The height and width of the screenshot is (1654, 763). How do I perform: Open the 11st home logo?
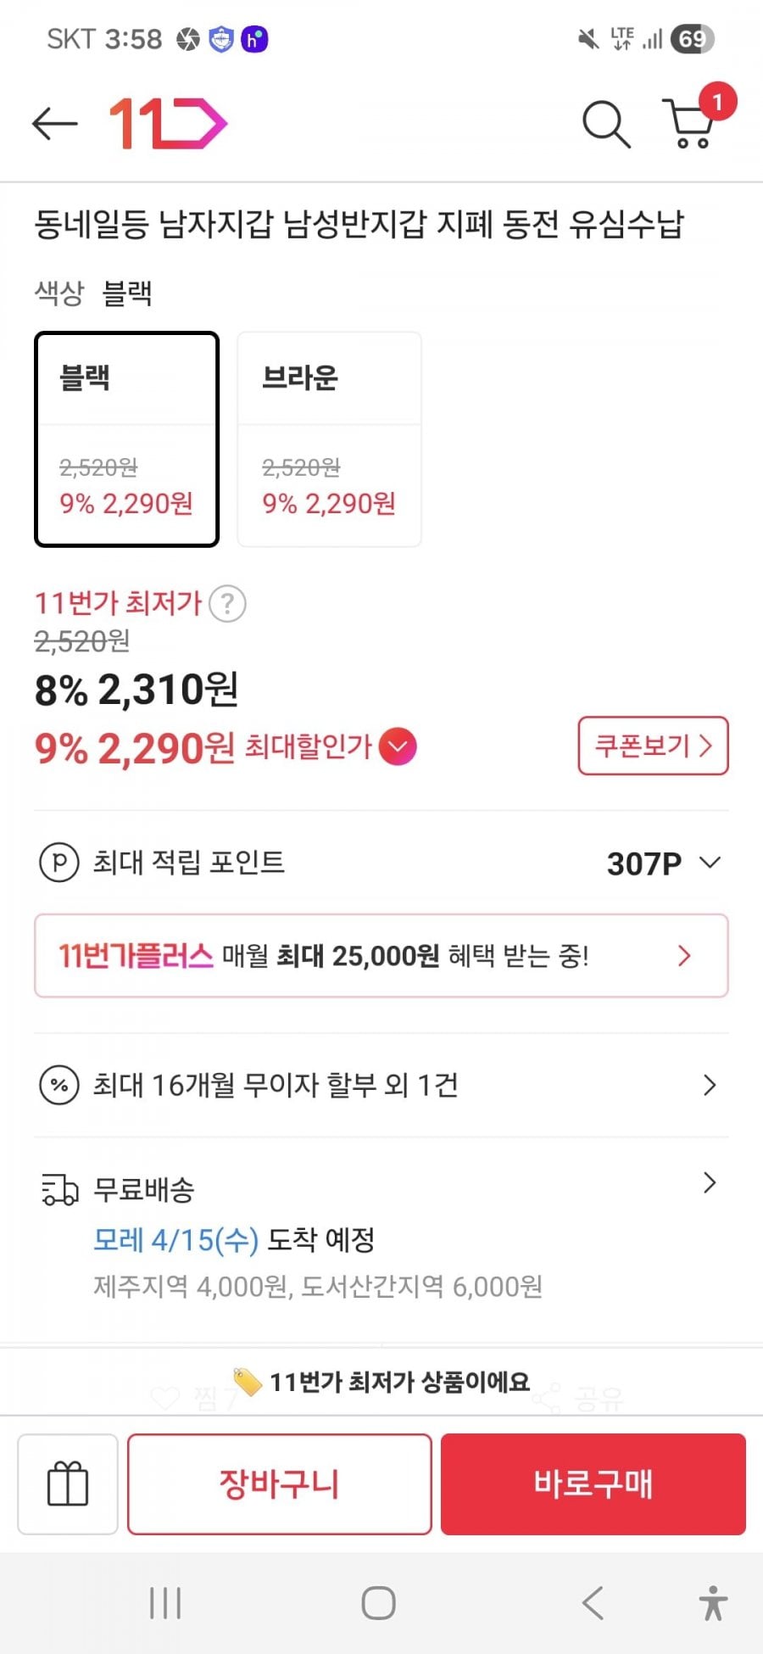point(168,124)
